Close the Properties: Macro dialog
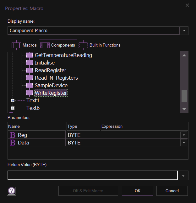This screenshot has height=203, width=196. [187, 5]
